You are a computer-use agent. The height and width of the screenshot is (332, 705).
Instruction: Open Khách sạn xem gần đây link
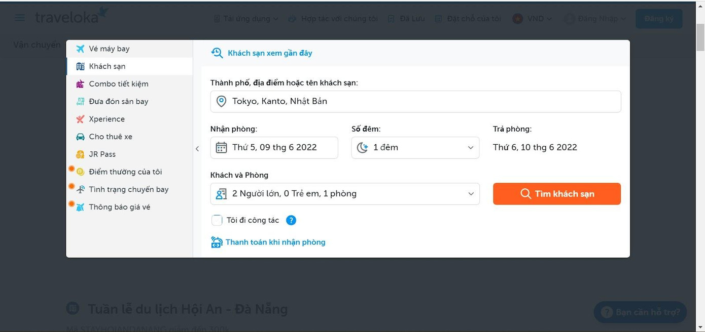point(269,53)
